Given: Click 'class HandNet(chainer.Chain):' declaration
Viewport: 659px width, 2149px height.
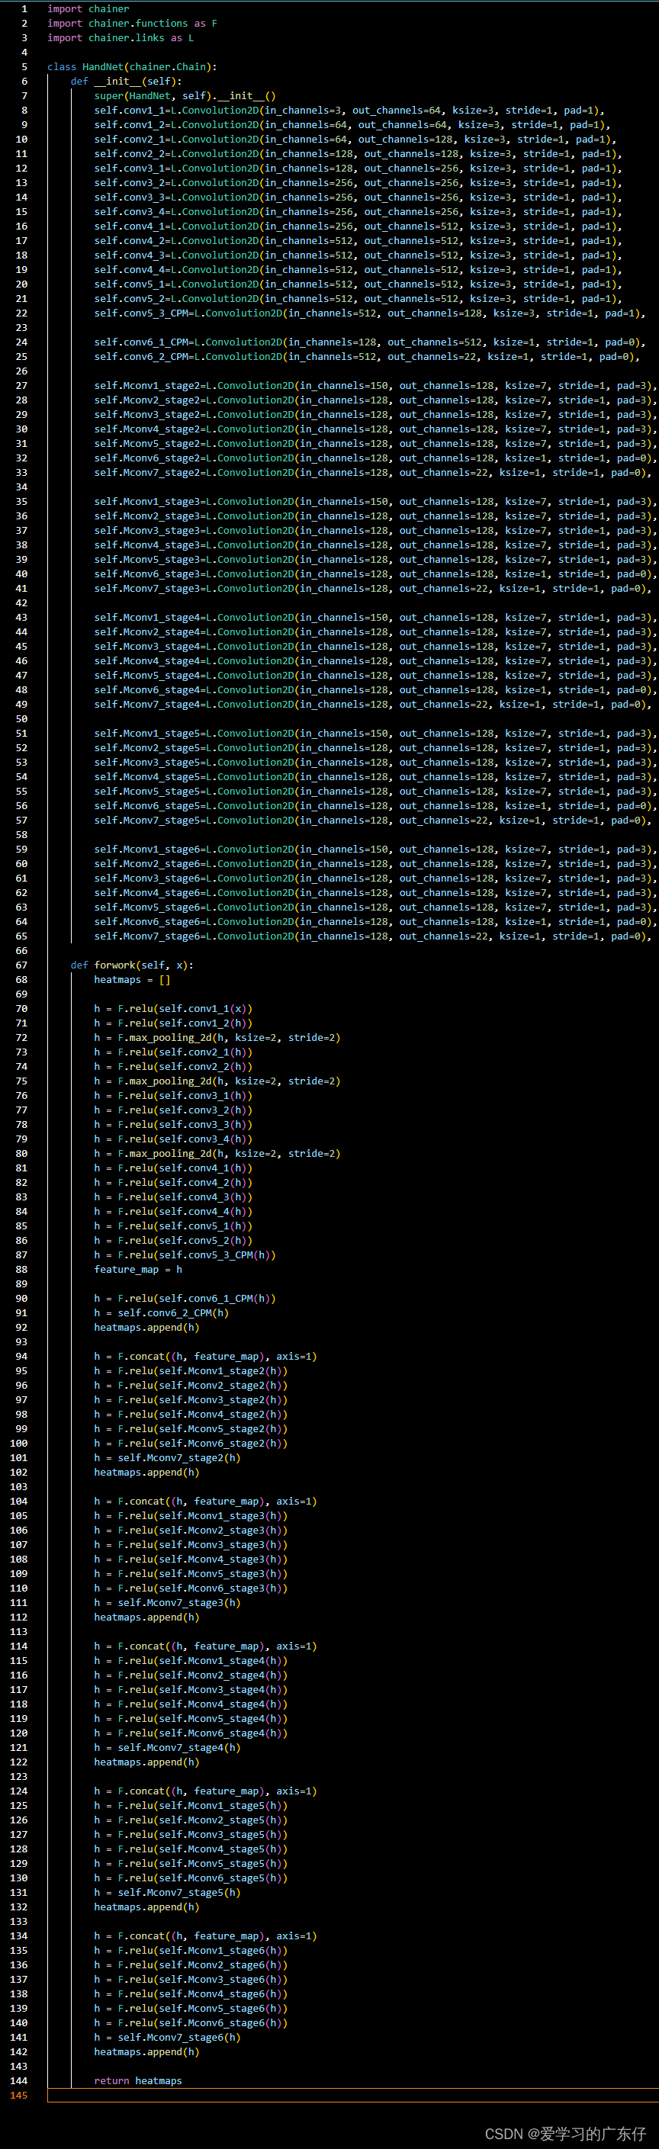Looking at the screenshot, I should pos(132,67).
